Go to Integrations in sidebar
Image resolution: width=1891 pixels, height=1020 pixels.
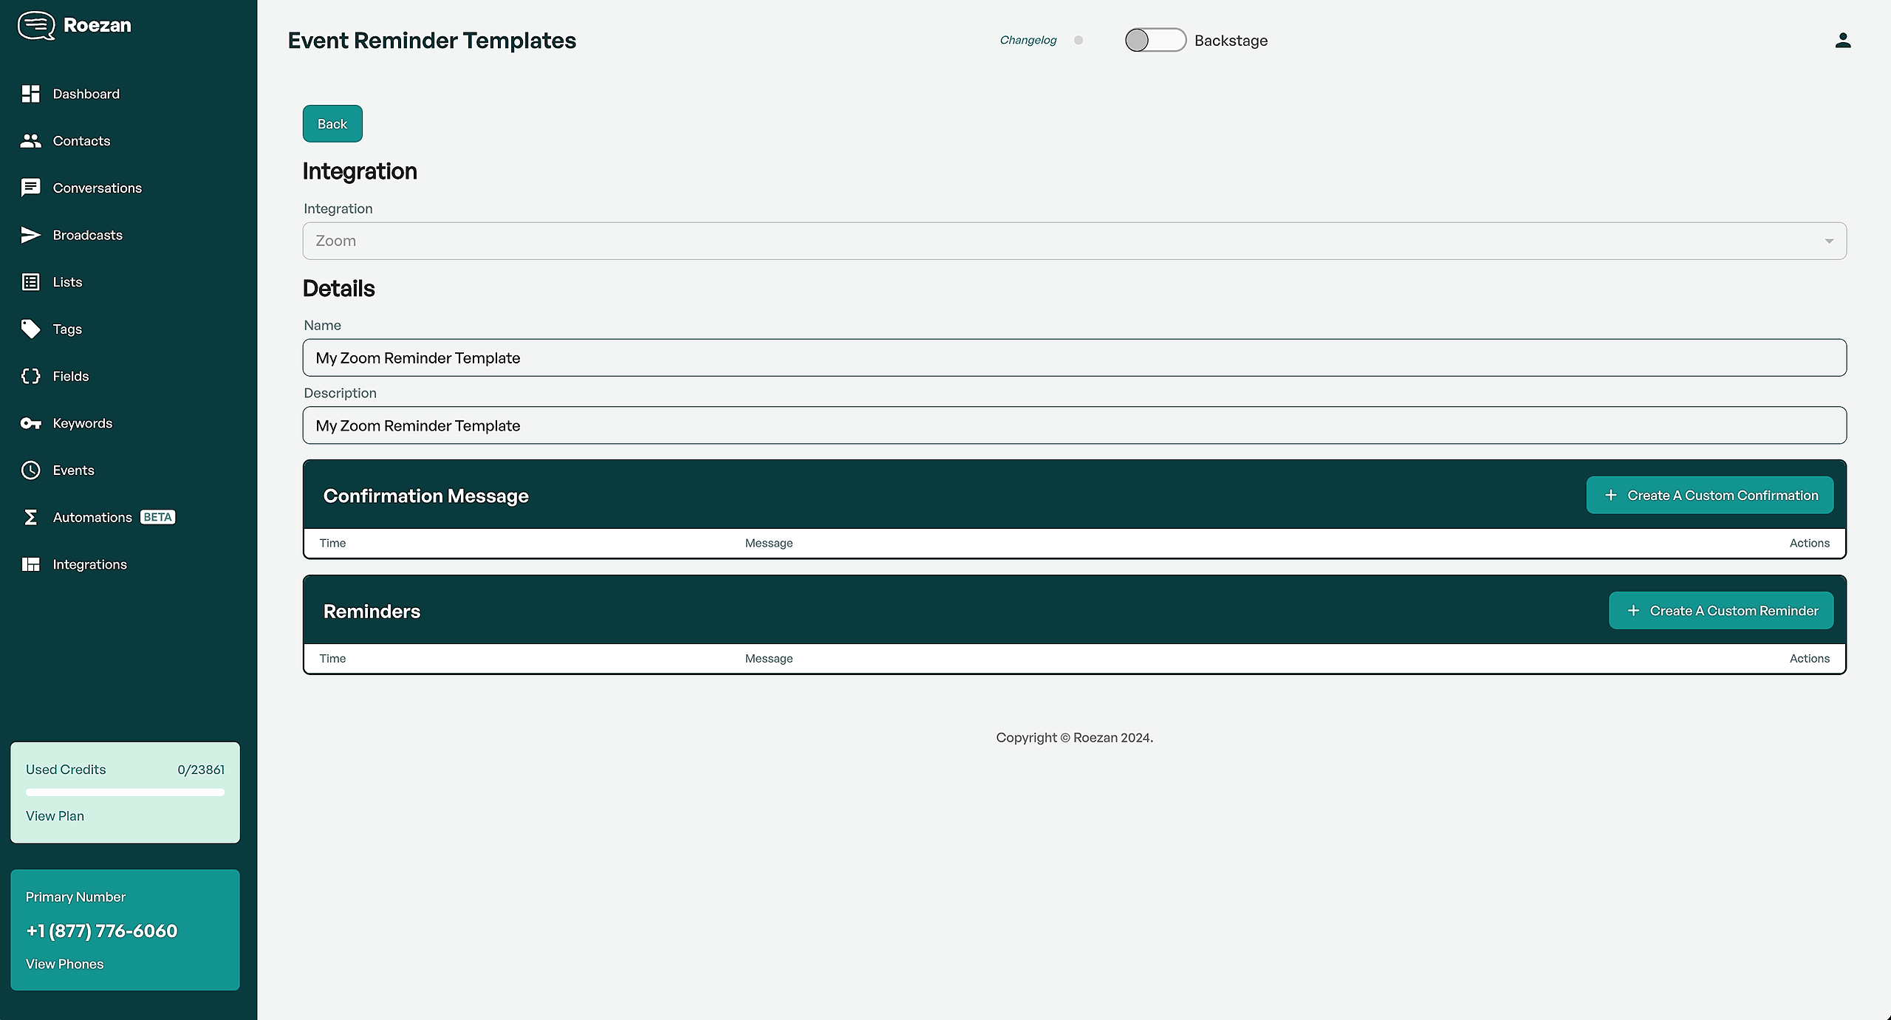pyautogui.click(x=89, y=564)
